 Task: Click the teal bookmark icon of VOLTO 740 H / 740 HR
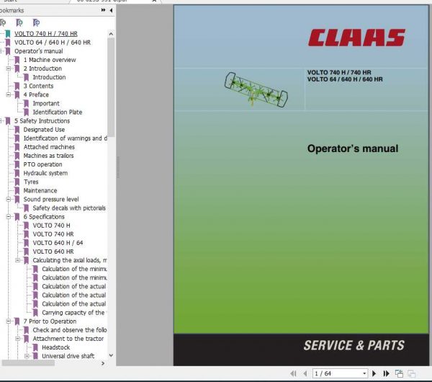click(x=8, y=34)
